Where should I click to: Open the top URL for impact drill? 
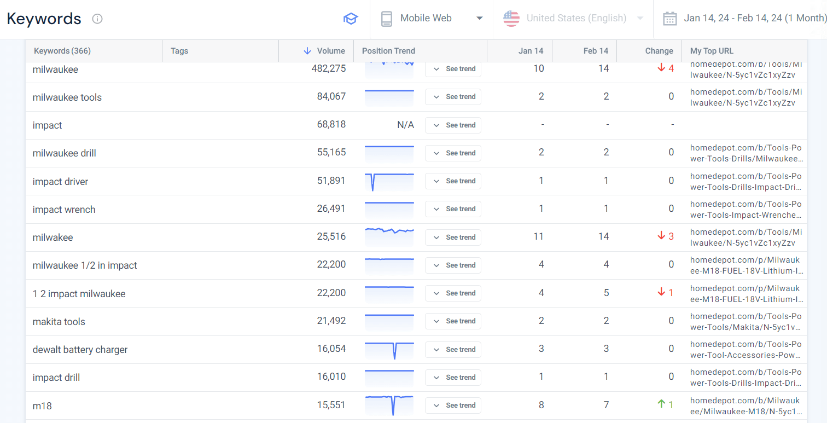coord(746,378)
